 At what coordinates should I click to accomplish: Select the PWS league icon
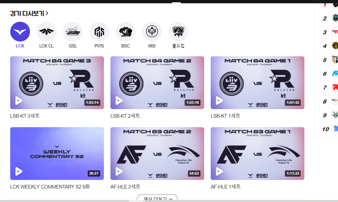[99, 32]
